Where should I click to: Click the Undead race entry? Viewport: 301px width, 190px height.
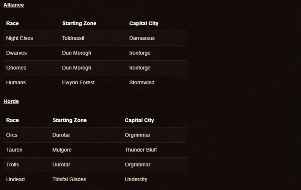coord(15,179)
